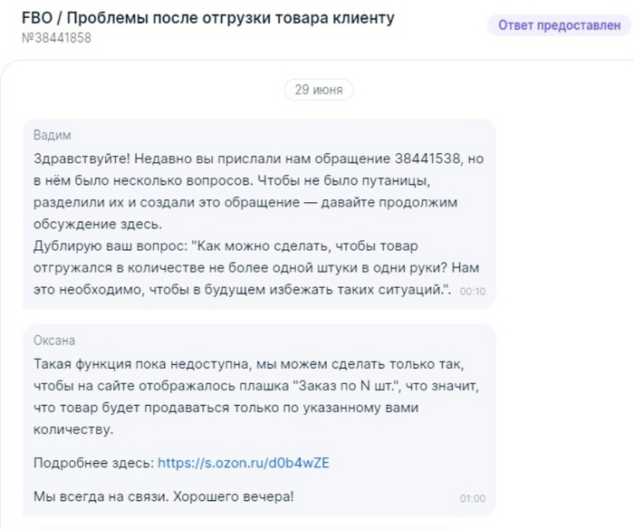The image size is (634, 529).
Task: Open the s.ozon.ru/d0b4wZE link
Action: (244, 463)
